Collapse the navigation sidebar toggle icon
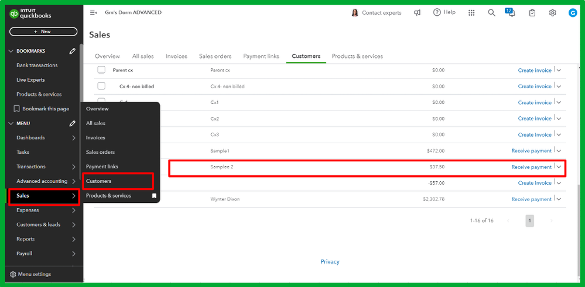 pos(93,13)
